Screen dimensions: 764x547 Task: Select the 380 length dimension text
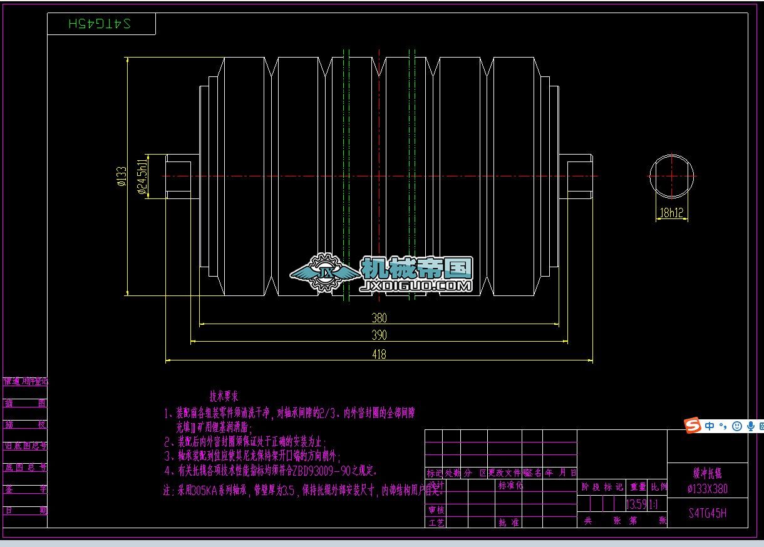379,317
